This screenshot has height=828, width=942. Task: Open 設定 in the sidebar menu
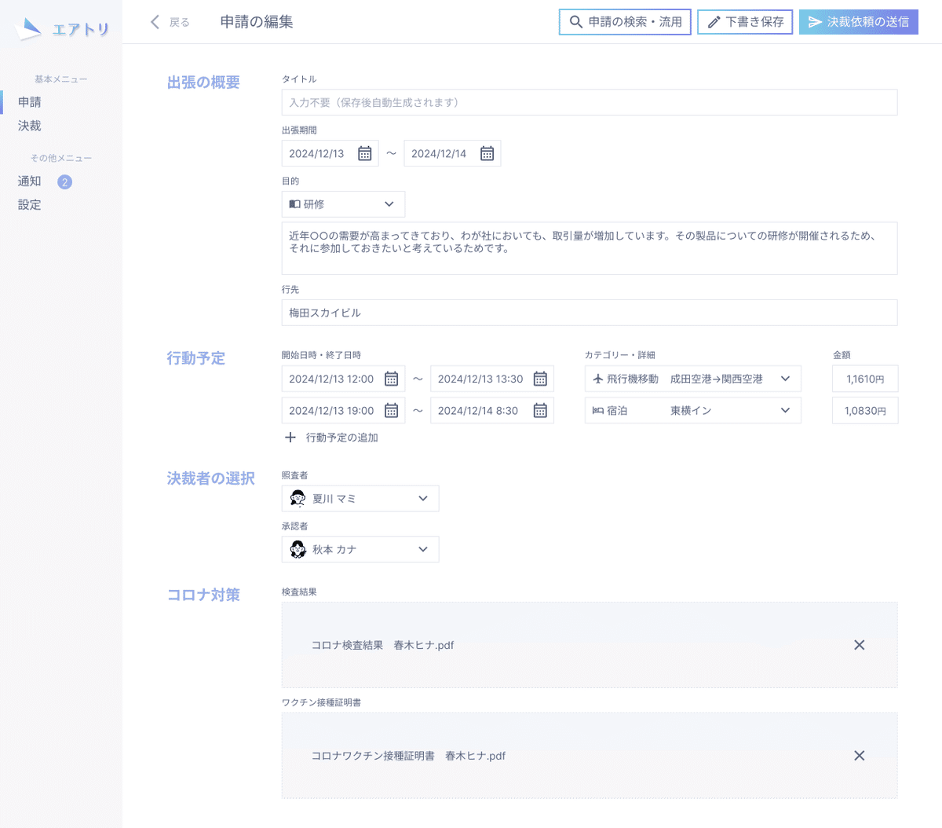(30, 205)
